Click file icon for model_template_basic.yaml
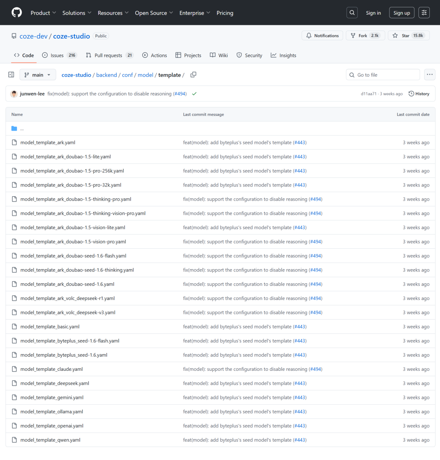440x460 pixels. (14, 326)
